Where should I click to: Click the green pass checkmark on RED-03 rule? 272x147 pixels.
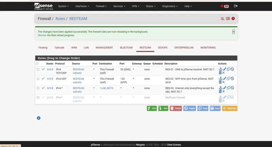tap(43, 88)
